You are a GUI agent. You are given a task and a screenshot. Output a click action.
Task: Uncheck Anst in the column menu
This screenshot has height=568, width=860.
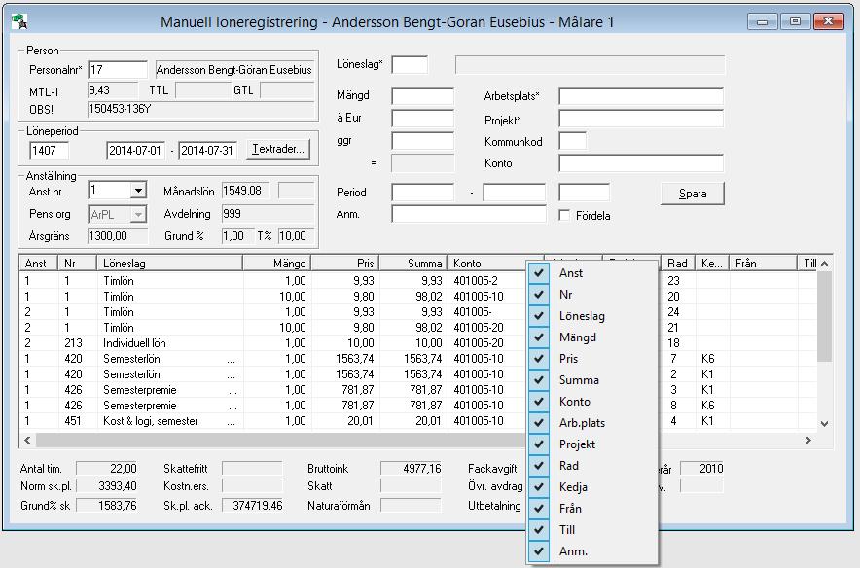[591, 273]
